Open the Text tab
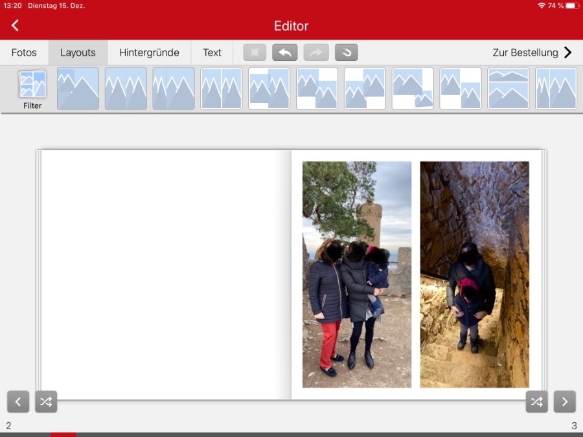Image resolution: width=583 pixels, height=437 pixels. point(212,52)
